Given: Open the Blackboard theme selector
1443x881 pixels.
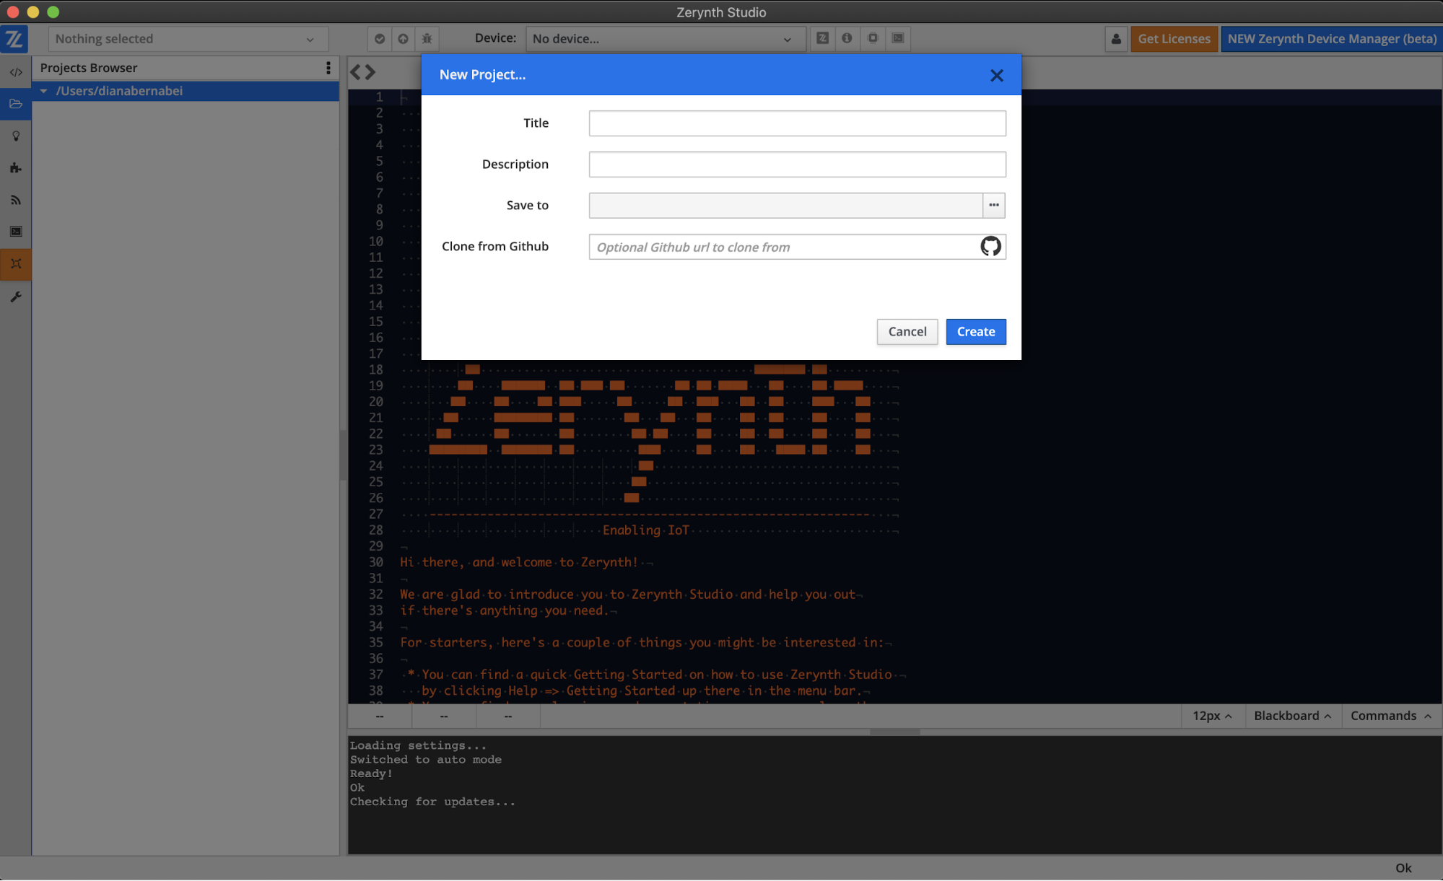Looking at the screenshot, I should coord(1292,716).
